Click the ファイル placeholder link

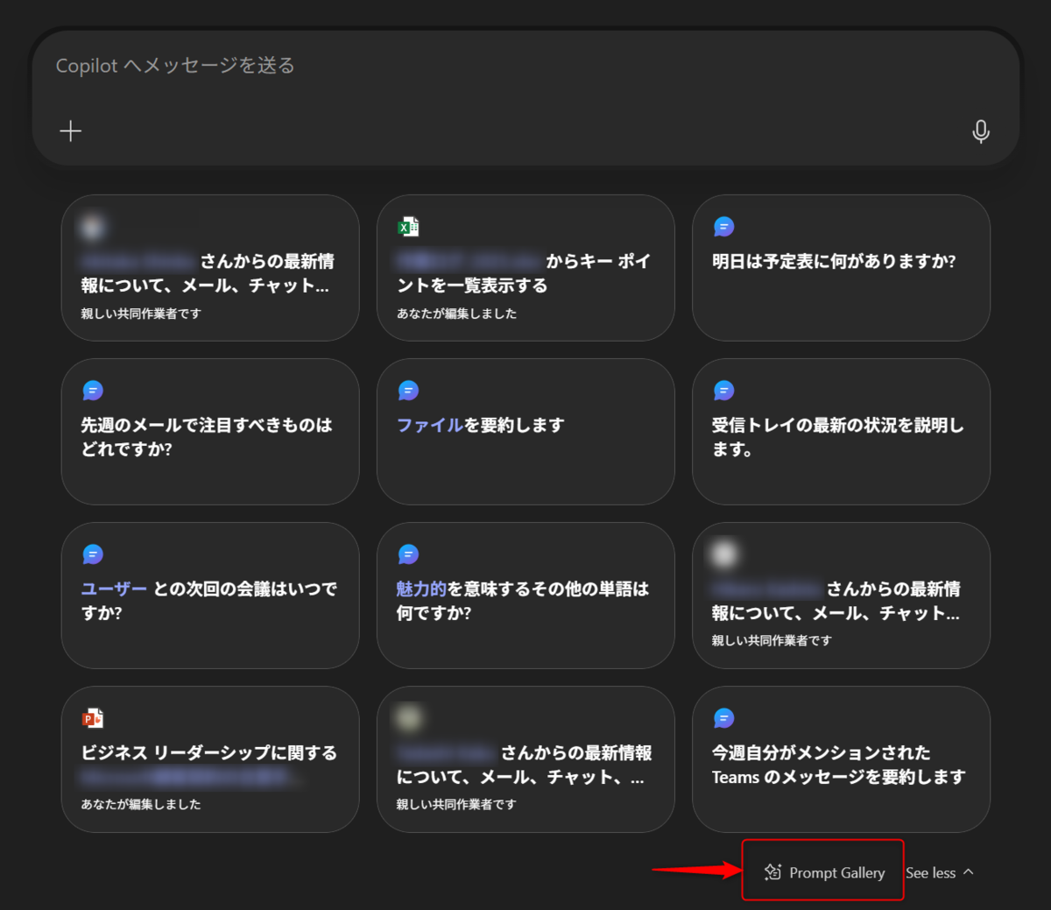point(430,425)
